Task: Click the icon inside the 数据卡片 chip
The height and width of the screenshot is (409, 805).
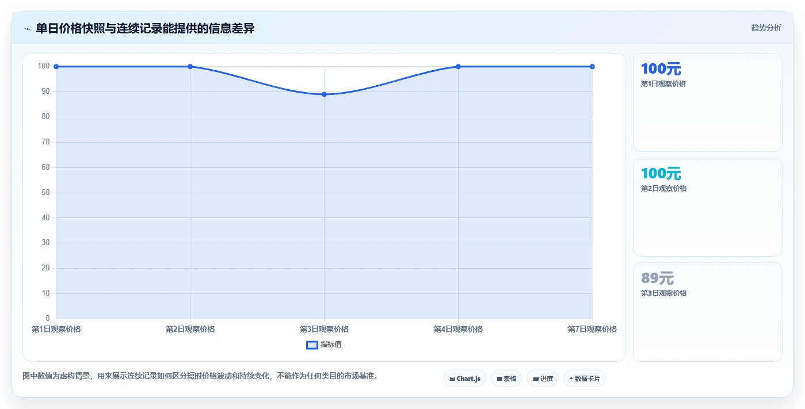Action: (571, 379)
